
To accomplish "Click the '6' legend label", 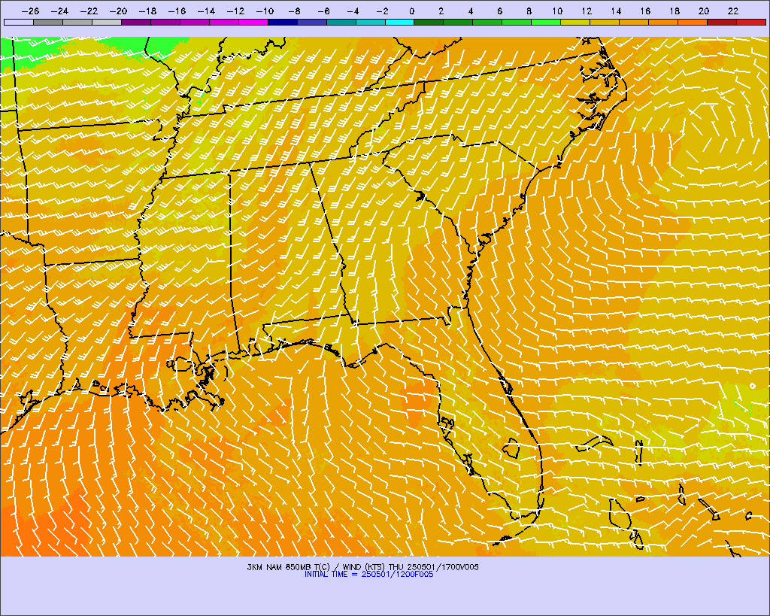I will tap(499, 11).
